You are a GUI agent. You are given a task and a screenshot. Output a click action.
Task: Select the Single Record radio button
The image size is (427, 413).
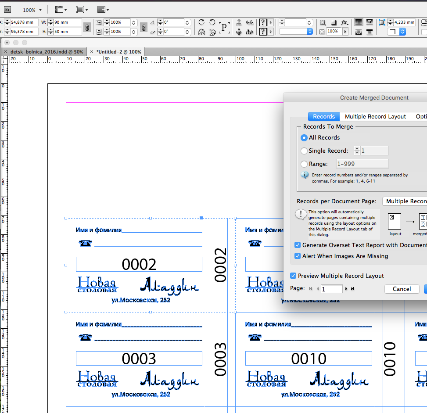point(304,151)
